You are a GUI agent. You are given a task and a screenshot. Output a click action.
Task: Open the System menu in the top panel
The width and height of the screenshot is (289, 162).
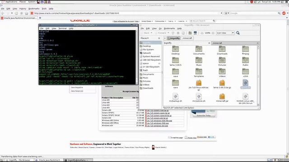click(32, 2)
